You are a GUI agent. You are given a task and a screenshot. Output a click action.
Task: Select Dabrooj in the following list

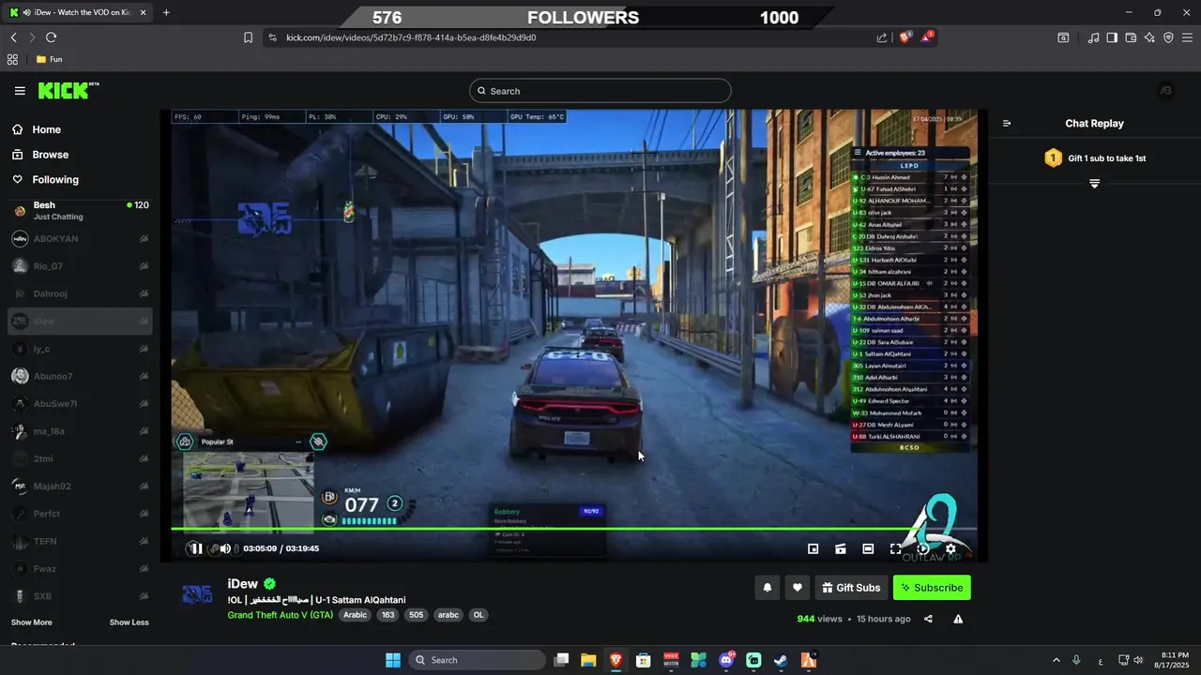80,293
